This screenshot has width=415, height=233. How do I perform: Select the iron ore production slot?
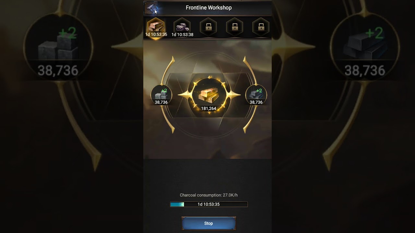pyautogui.click(x=182, y=26)
